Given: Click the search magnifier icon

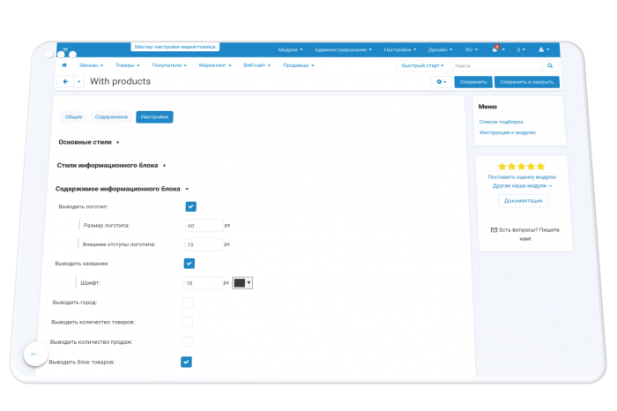Looking at the screenshot, I should coord(550,66).
